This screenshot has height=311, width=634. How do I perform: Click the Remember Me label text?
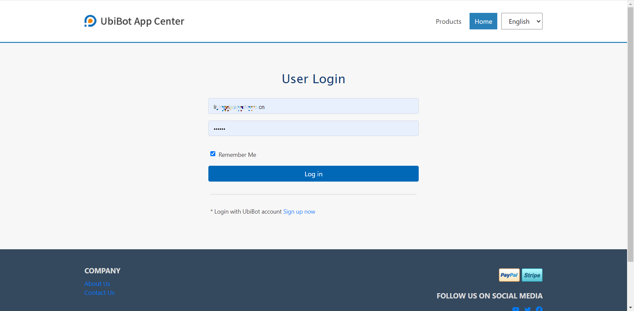coord(237,155)
